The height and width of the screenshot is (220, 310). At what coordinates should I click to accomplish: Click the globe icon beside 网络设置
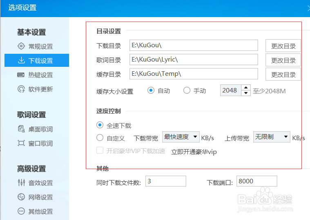coord(21,197)
